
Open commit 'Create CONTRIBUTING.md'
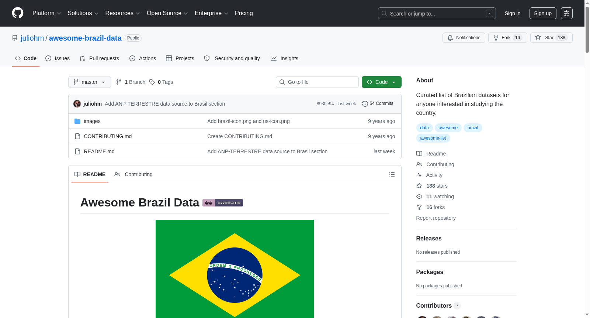(240, 136)
